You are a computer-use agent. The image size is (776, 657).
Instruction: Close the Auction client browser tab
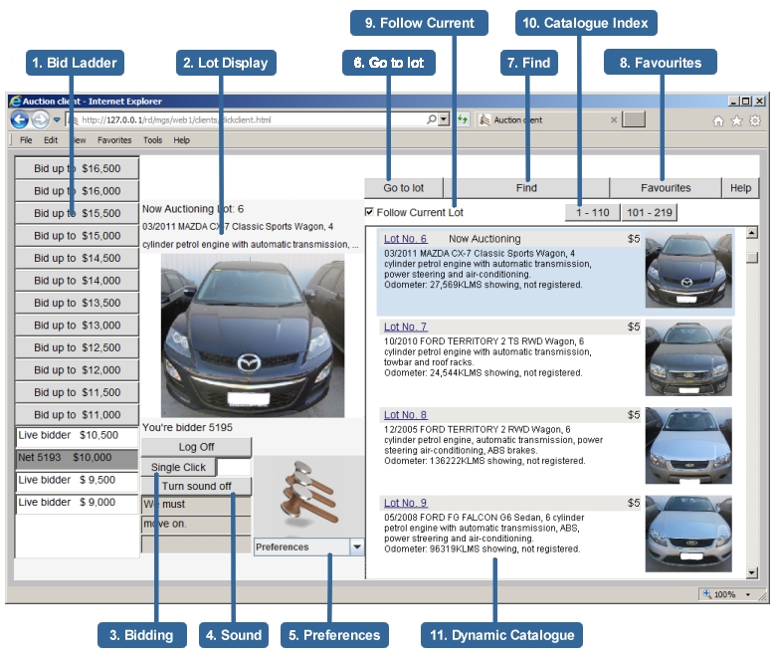tap(614, 119)
